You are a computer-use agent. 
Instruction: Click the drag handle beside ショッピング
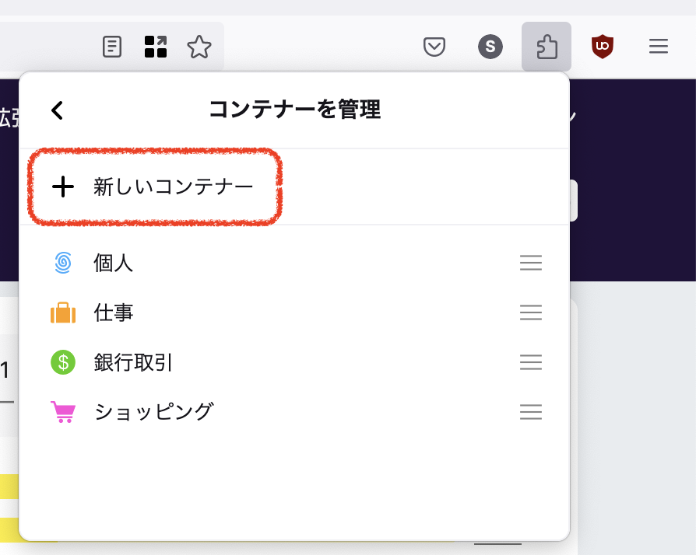[x=530, y=411]
